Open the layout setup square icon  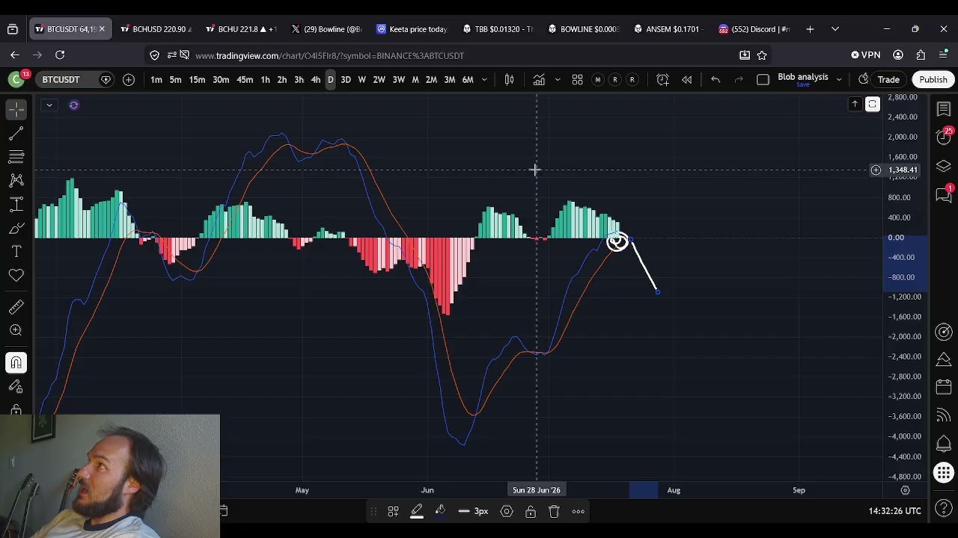(763, 80)
